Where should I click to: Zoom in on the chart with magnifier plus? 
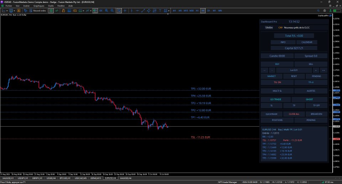point(107,10)
